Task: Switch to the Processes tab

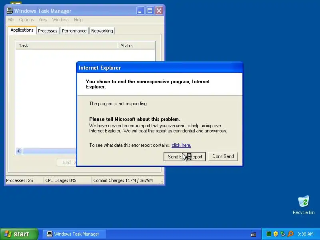Action: tap(48, 31)
